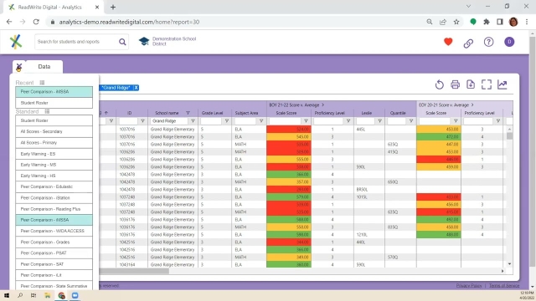This screenshot has height=301, width=536.
Task: Expand the EOY 20-21 Score v. Average group
Action: tap(472, 105)
